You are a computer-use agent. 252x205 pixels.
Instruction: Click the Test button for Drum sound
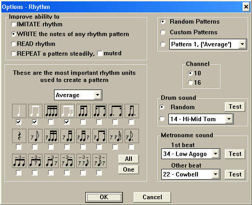[235, 107]
